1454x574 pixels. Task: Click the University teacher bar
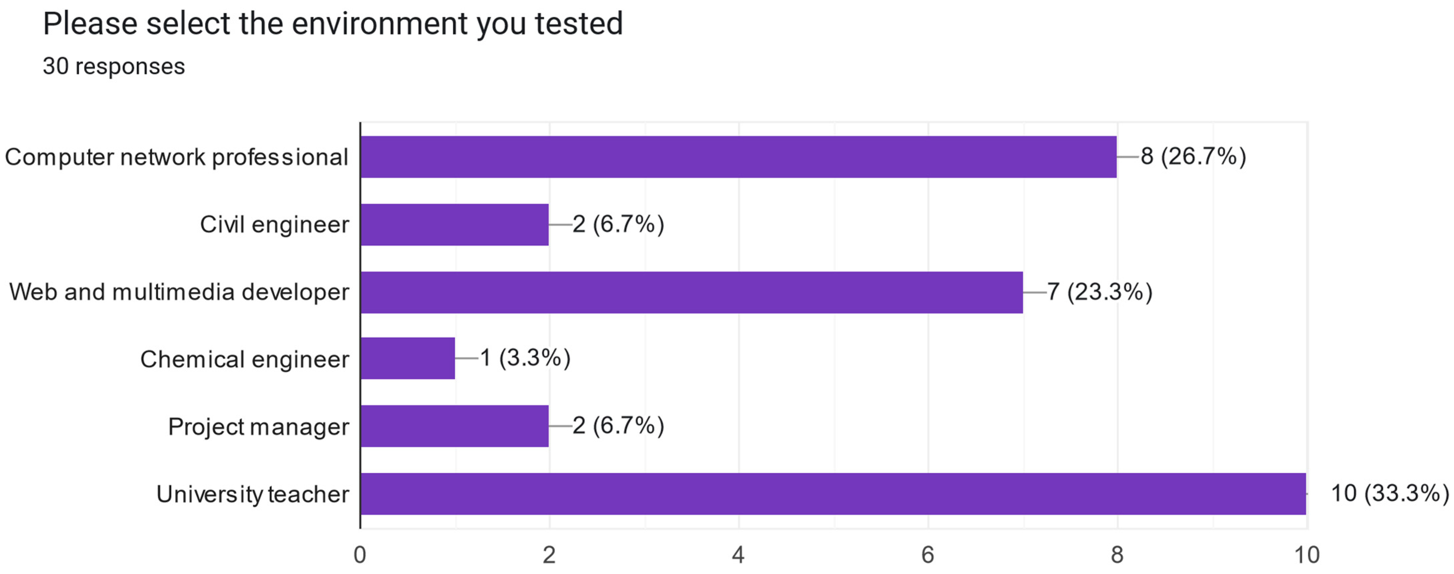[833, 494]
